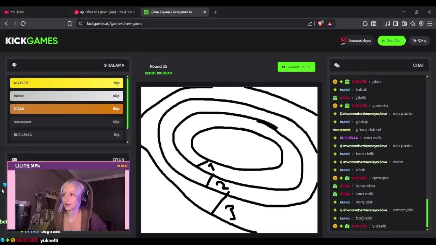
Task: Select IIICAA 50p leaderboard row
Action: 66,109
